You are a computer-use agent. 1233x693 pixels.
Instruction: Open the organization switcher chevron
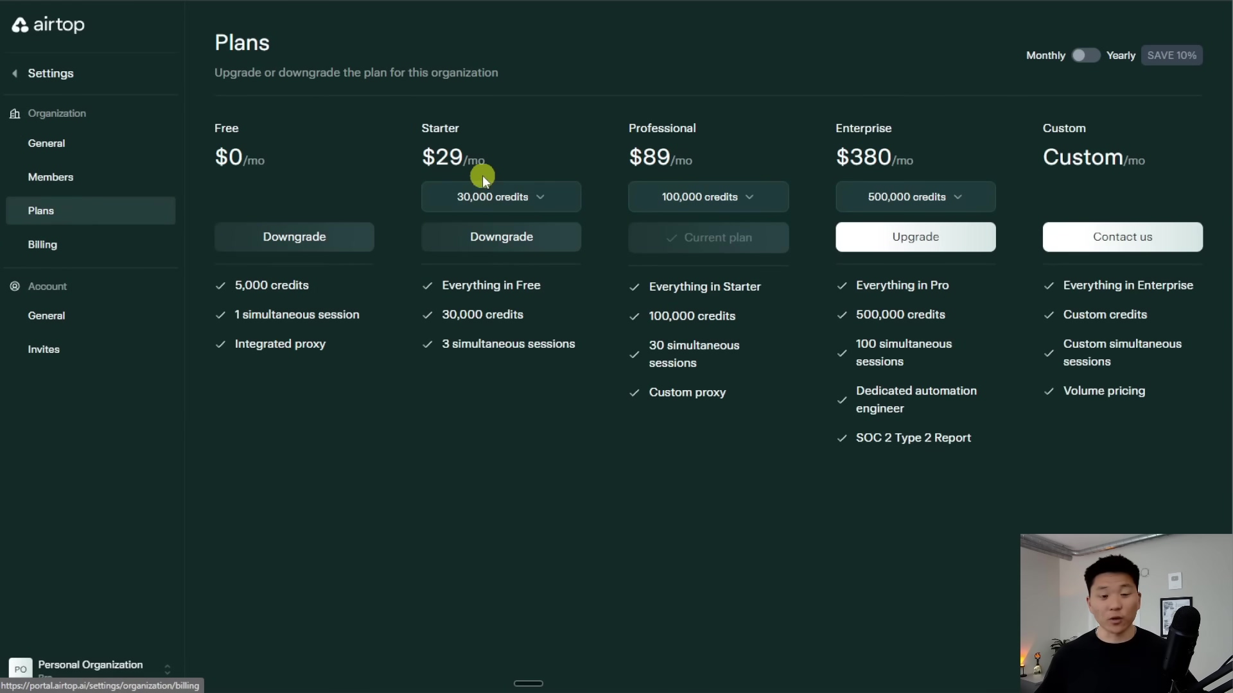167,669
